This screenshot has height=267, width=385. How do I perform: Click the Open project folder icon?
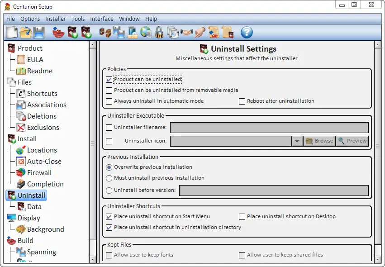pyautogui.click(x=25, y=33)
